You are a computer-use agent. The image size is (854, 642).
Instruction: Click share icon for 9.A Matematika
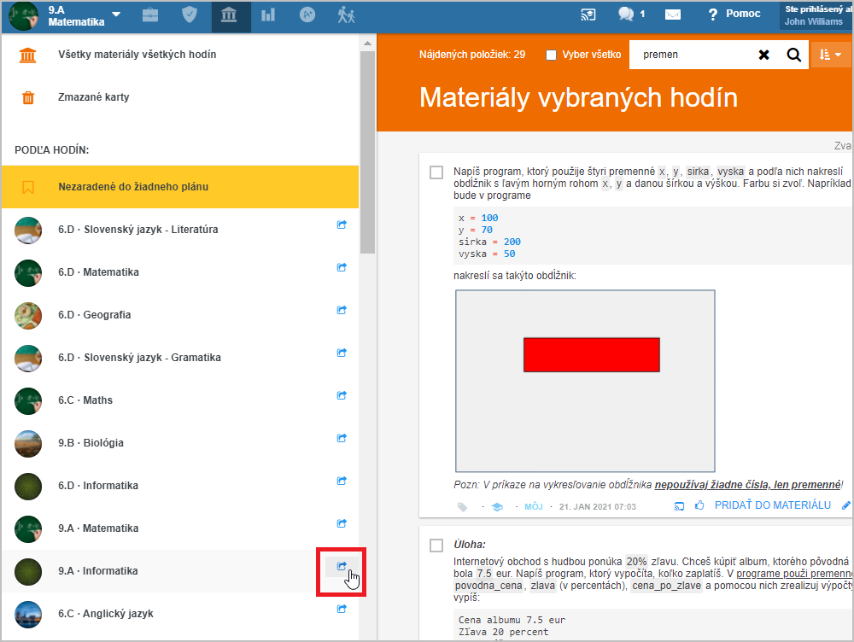point(342,523)
